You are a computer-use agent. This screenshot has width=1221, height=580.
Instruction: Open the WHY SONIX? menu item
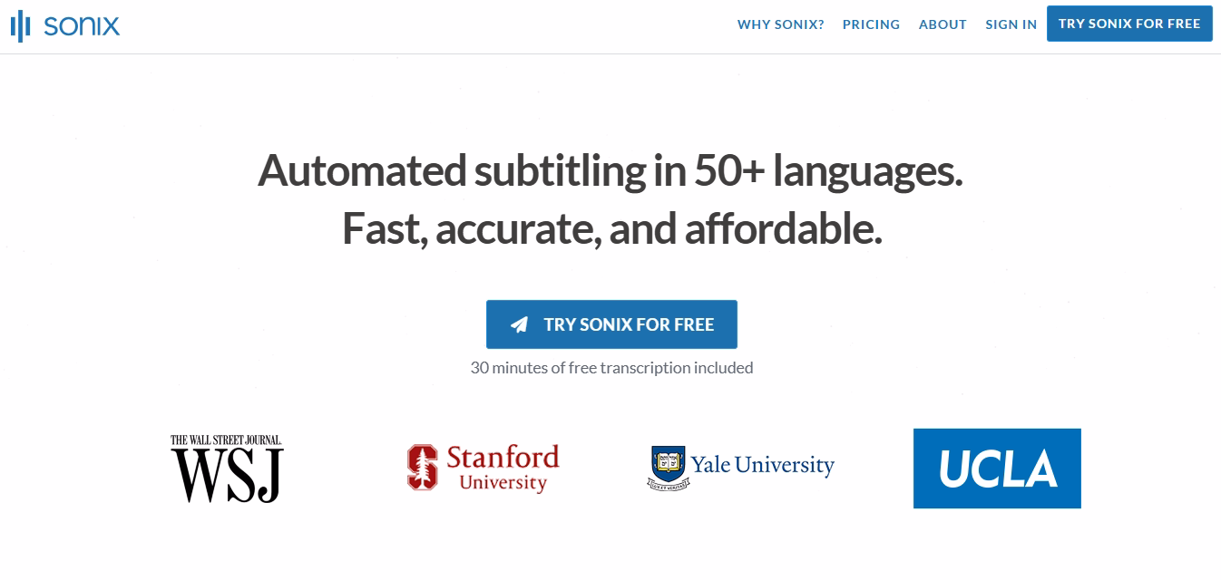click(x=780, y=24)
